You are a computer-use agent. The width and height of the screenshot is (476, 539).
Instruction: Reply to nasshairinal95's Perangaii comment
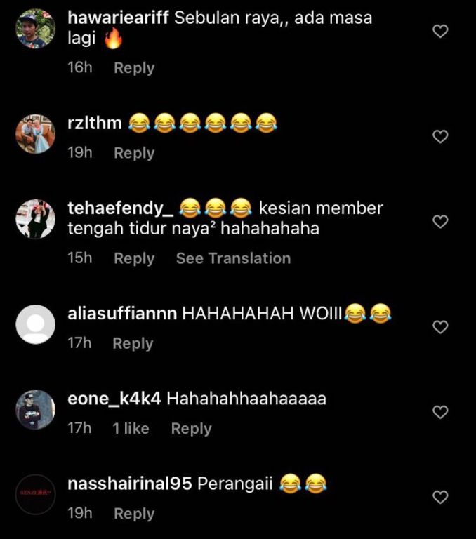pyautogui.click(x=134, y=513)
